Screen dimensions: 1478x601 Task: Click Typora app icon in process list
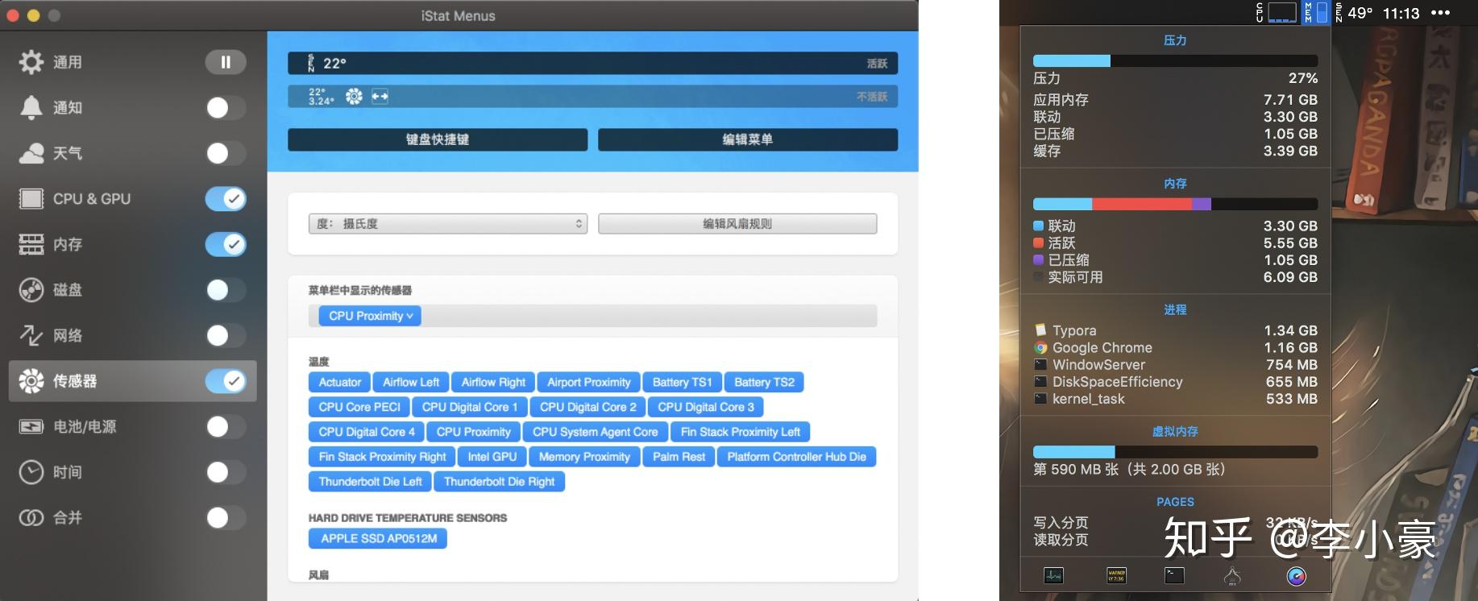click(1041, 330)
